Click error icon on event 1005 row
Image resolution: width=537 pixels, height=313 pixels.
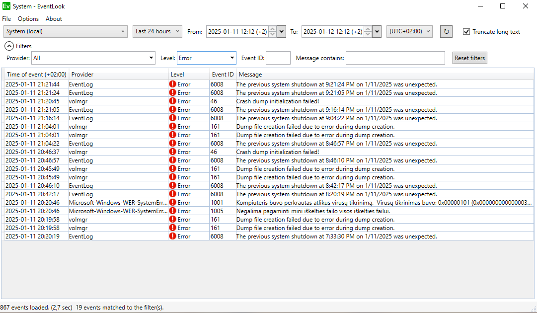click(173, 211)
